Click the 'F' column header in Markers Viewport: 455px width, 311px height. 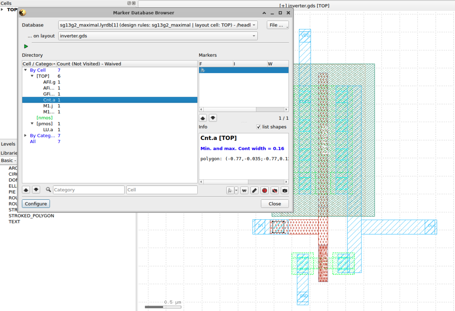click(x=216, y=64)
